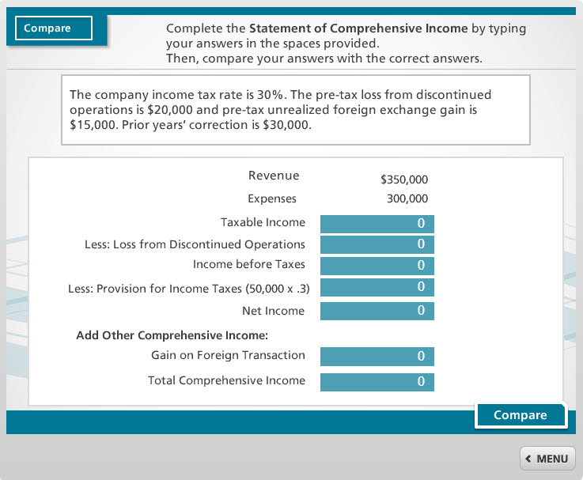Select the Total Comprehensive Income field
The image size is (583, 480).
tap(377, 382)
